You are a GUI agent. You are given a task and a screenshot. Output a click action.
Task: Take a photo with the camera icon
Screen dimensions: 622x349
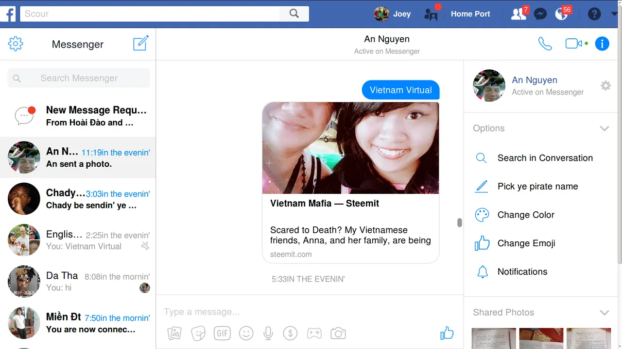[338, 333]
